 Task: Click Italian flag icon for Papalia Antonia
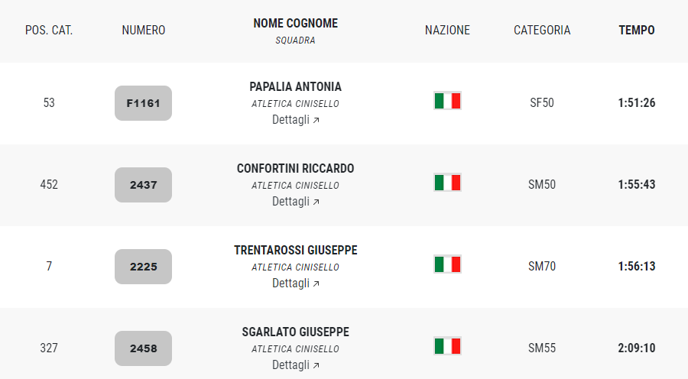coord(447,101)
